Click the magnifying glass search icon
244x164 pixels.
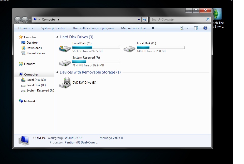click(x=208, y=20)
